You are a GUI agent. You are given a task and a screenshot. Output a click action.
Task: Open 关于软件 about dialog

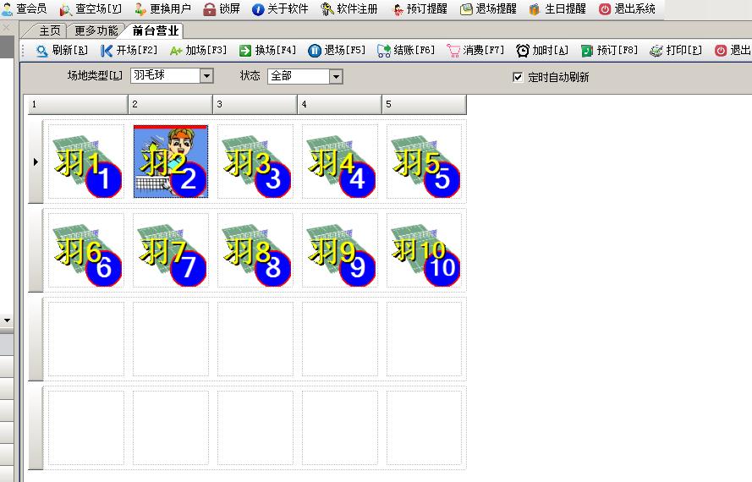280,8
